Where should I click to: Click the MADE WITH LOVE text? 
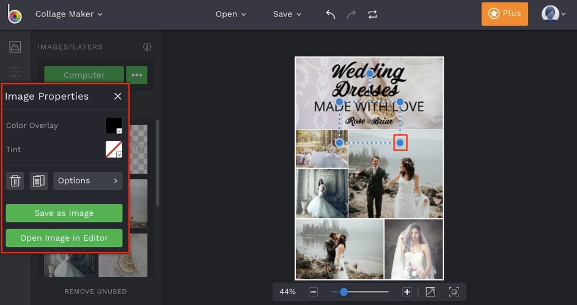click(369, 107)
